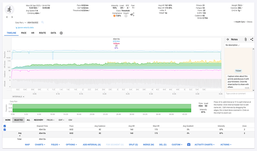
Task: Uncheck the 45m10s interval row checkbox
Action: 4,129
